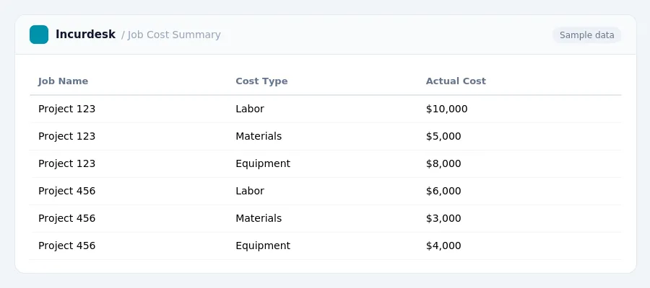Select Project 123 in the Materials row

pos(66,136)
